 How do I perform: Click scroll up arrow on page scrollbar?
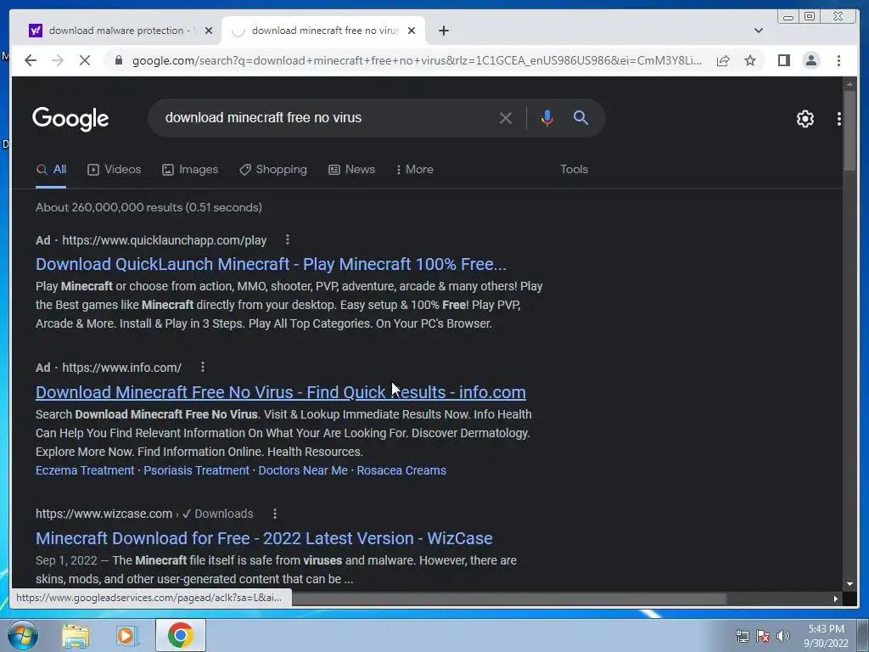point(849,84)
